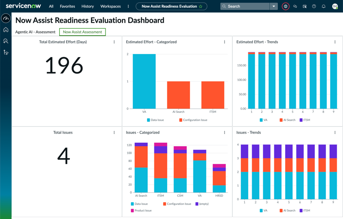Toggle ITSM legend in Estimated Effort - Trends
Screen dimensions: 343x219
(305, 120)
